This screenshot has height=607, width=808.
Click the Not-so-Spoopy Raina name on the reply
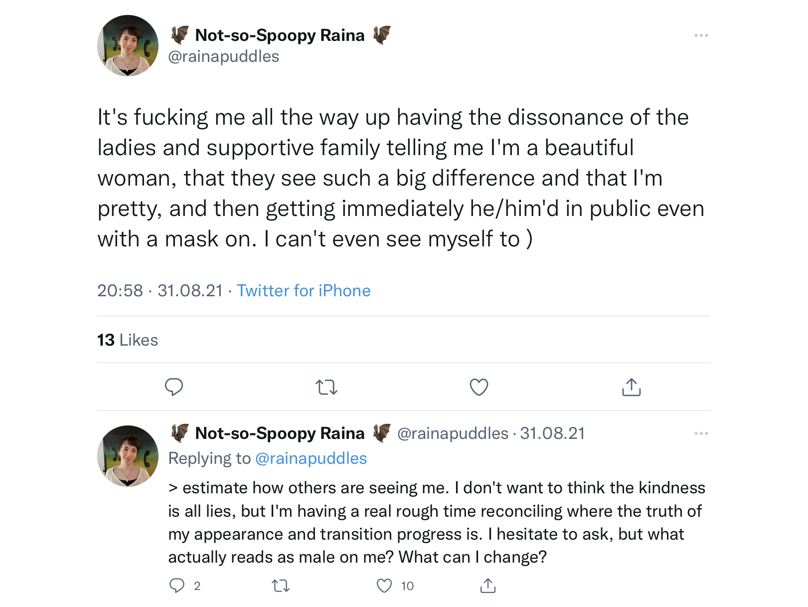coord(280,433)
